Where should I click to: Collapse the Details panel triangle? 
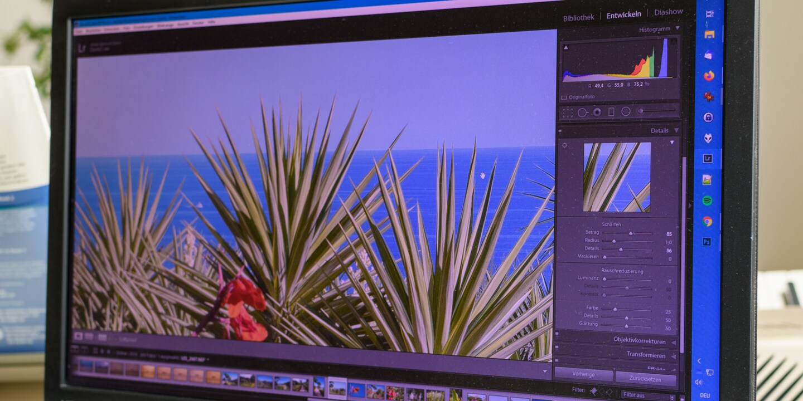click(676, 130)
